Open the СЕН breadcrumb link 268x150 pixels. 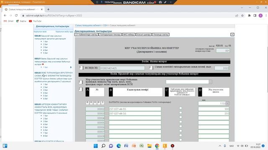coord(105,25)
